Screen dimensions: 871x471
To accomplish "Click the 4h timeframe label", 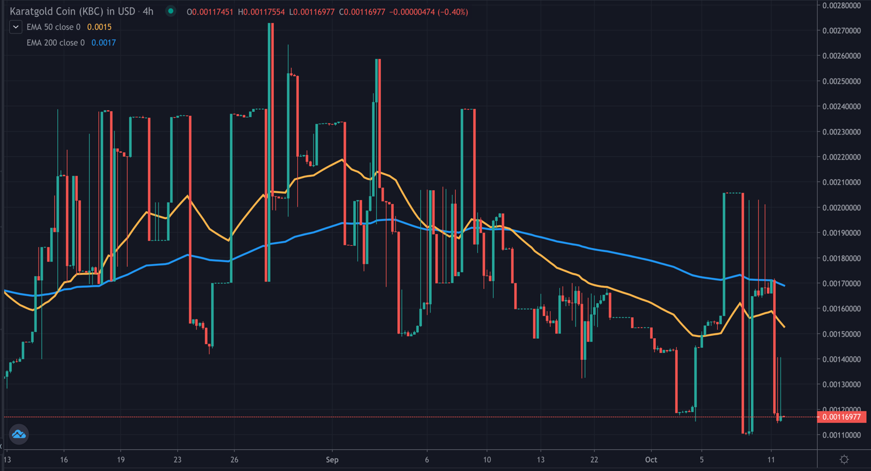I will click(x=148, y=11).
